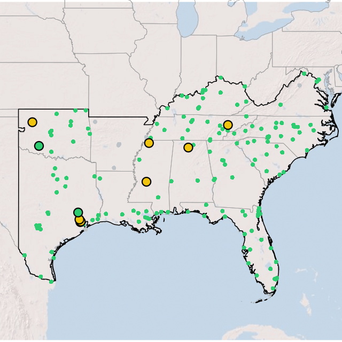The height and width of the screenshot is (342, 342).
Task: Click large yellow marker in northern Alabama
Action: point(188,147)
